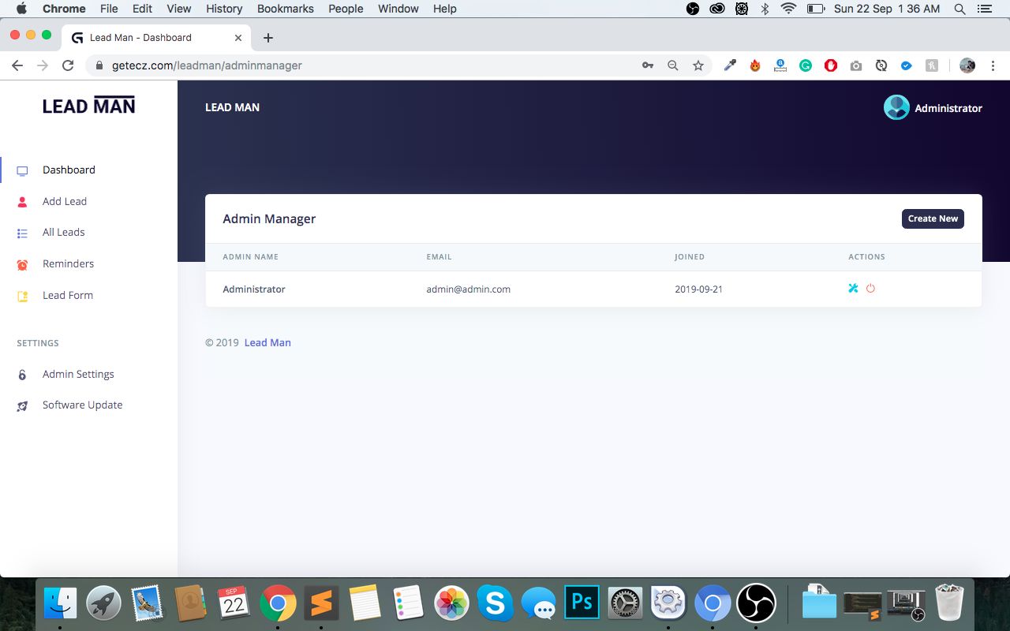Click the Spotlight search icon in menu bar

(959, 9)
